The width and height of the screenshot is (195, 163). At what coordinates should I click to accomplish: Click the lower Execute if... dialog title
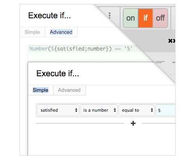click(x=58, y=74)
